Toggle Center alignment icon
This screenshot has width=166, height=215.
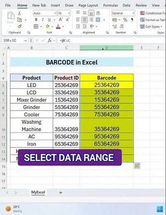[84, 20]
